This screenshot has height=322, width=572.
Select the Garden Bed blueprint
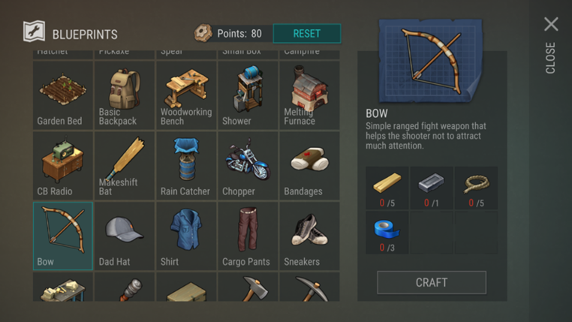click(63, 95)
